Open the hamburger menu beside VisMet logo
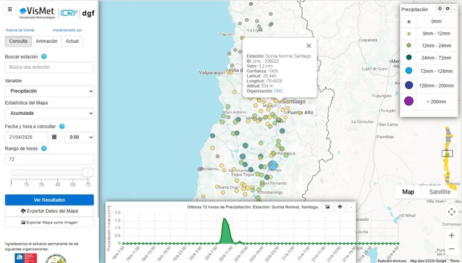Image resolution: width=462 pixels, height=263 pixels. coord(10,9)
